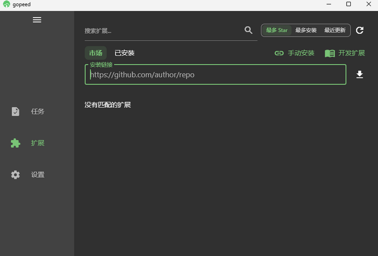The image size is (378, 256).
Task: Open the 设置 section
Action: (37, 175)
